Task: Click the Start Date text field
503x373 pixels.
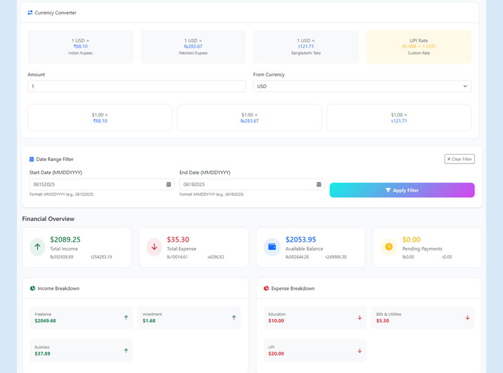Action: [96, 184]
